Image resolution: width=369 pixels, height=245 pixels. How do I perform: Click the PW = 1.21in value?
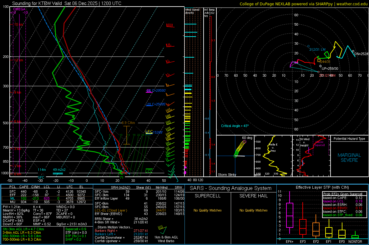[12, 207]
